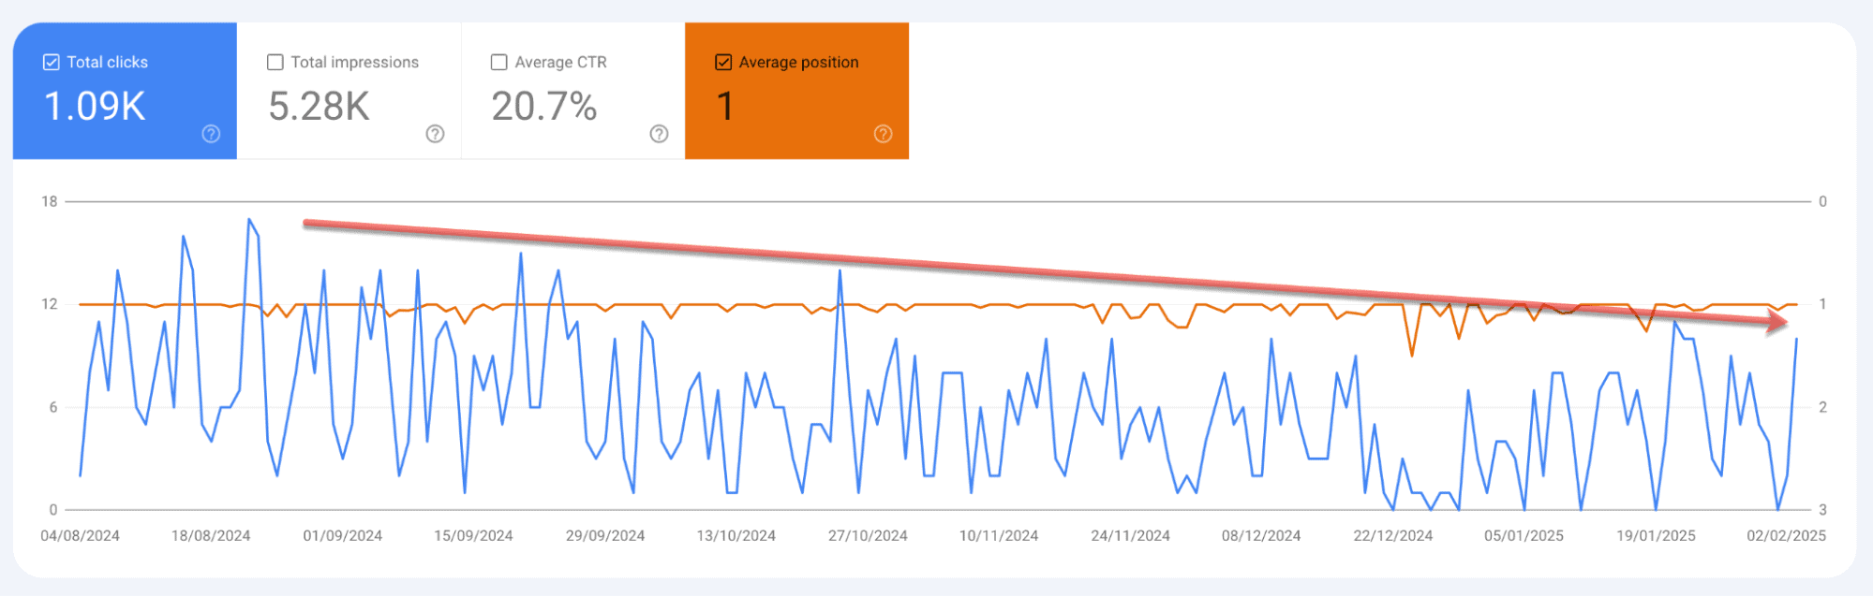Click the 15/09/2024 date label
1873x597 pixels.
click(473, 536)
